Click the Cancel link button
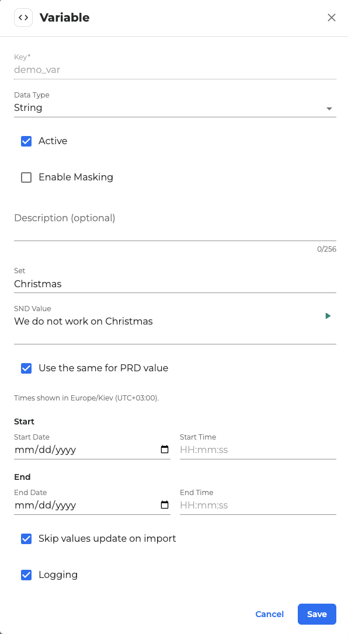Viewport: 348px width, 634px height. (x=270, y=614)
